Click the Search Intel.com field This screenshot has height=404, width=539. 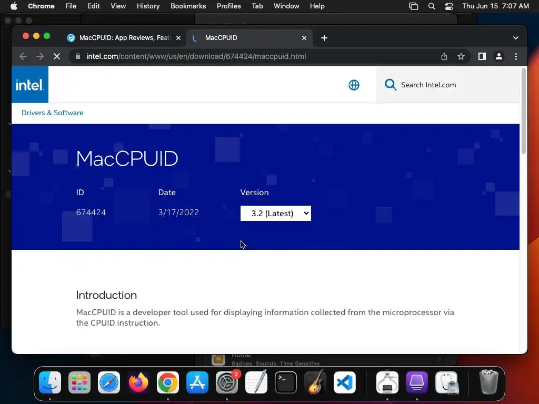pos(448,85)
